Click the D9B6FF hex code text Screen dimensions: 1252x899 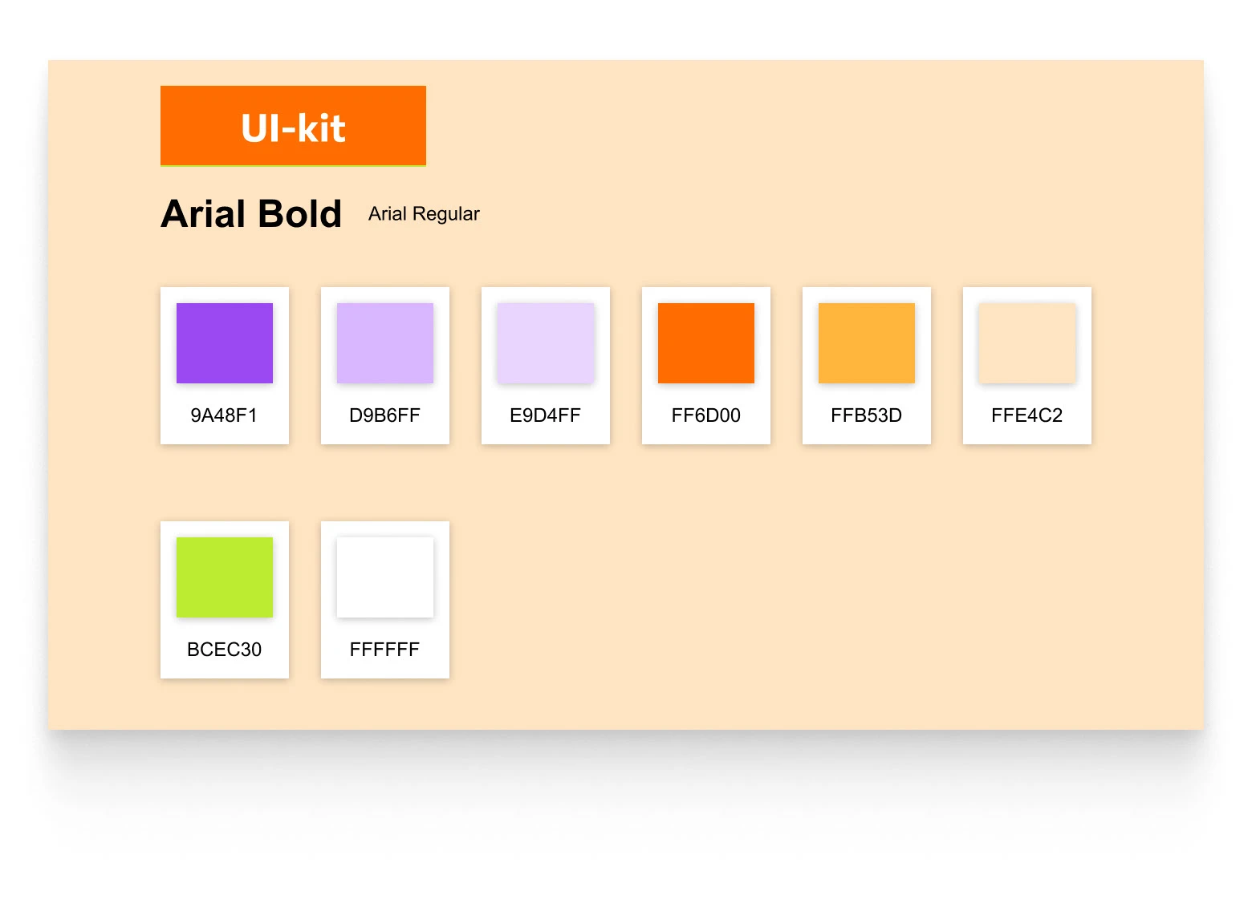point(384,415)
